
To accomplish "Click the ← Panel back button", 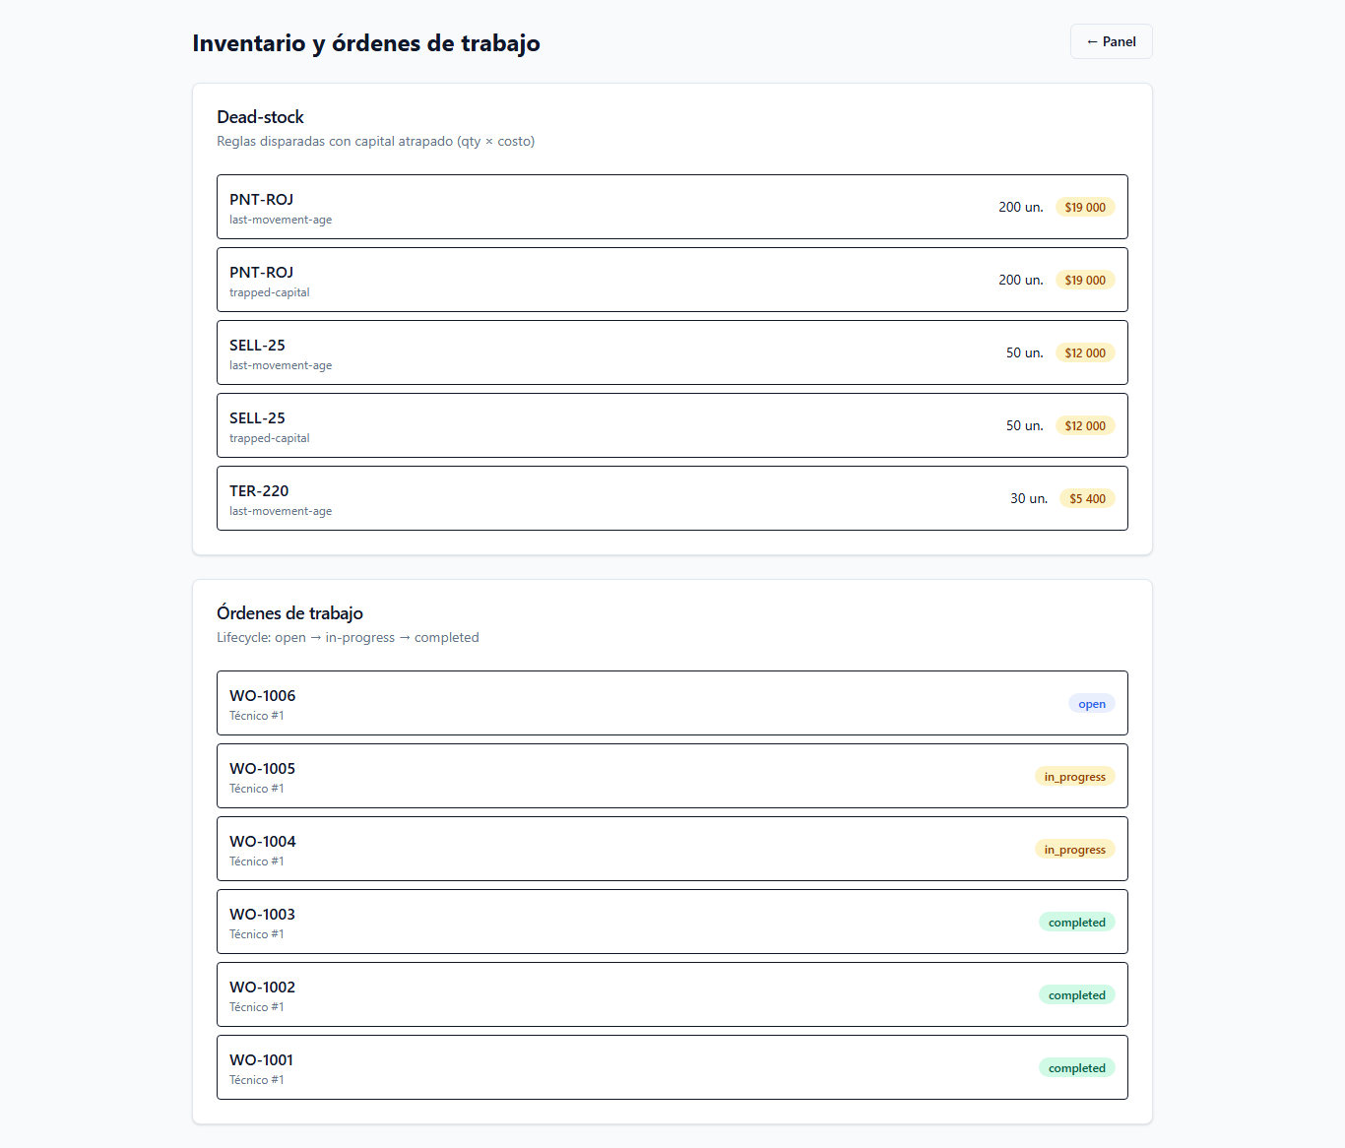I will pos(1111,41).
